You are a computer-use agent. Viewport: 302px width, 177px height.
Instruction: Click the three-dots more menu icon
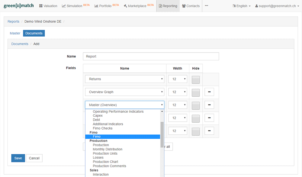click(x=207, y=6)
